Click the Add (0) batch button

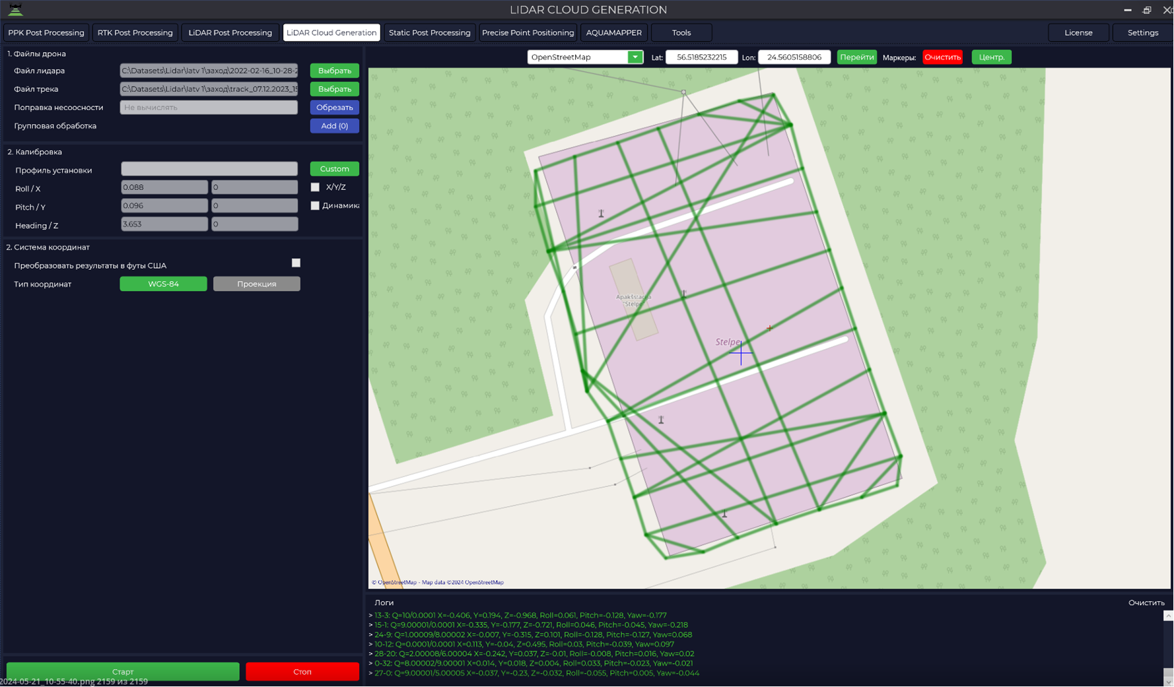(x=335, y=126)
